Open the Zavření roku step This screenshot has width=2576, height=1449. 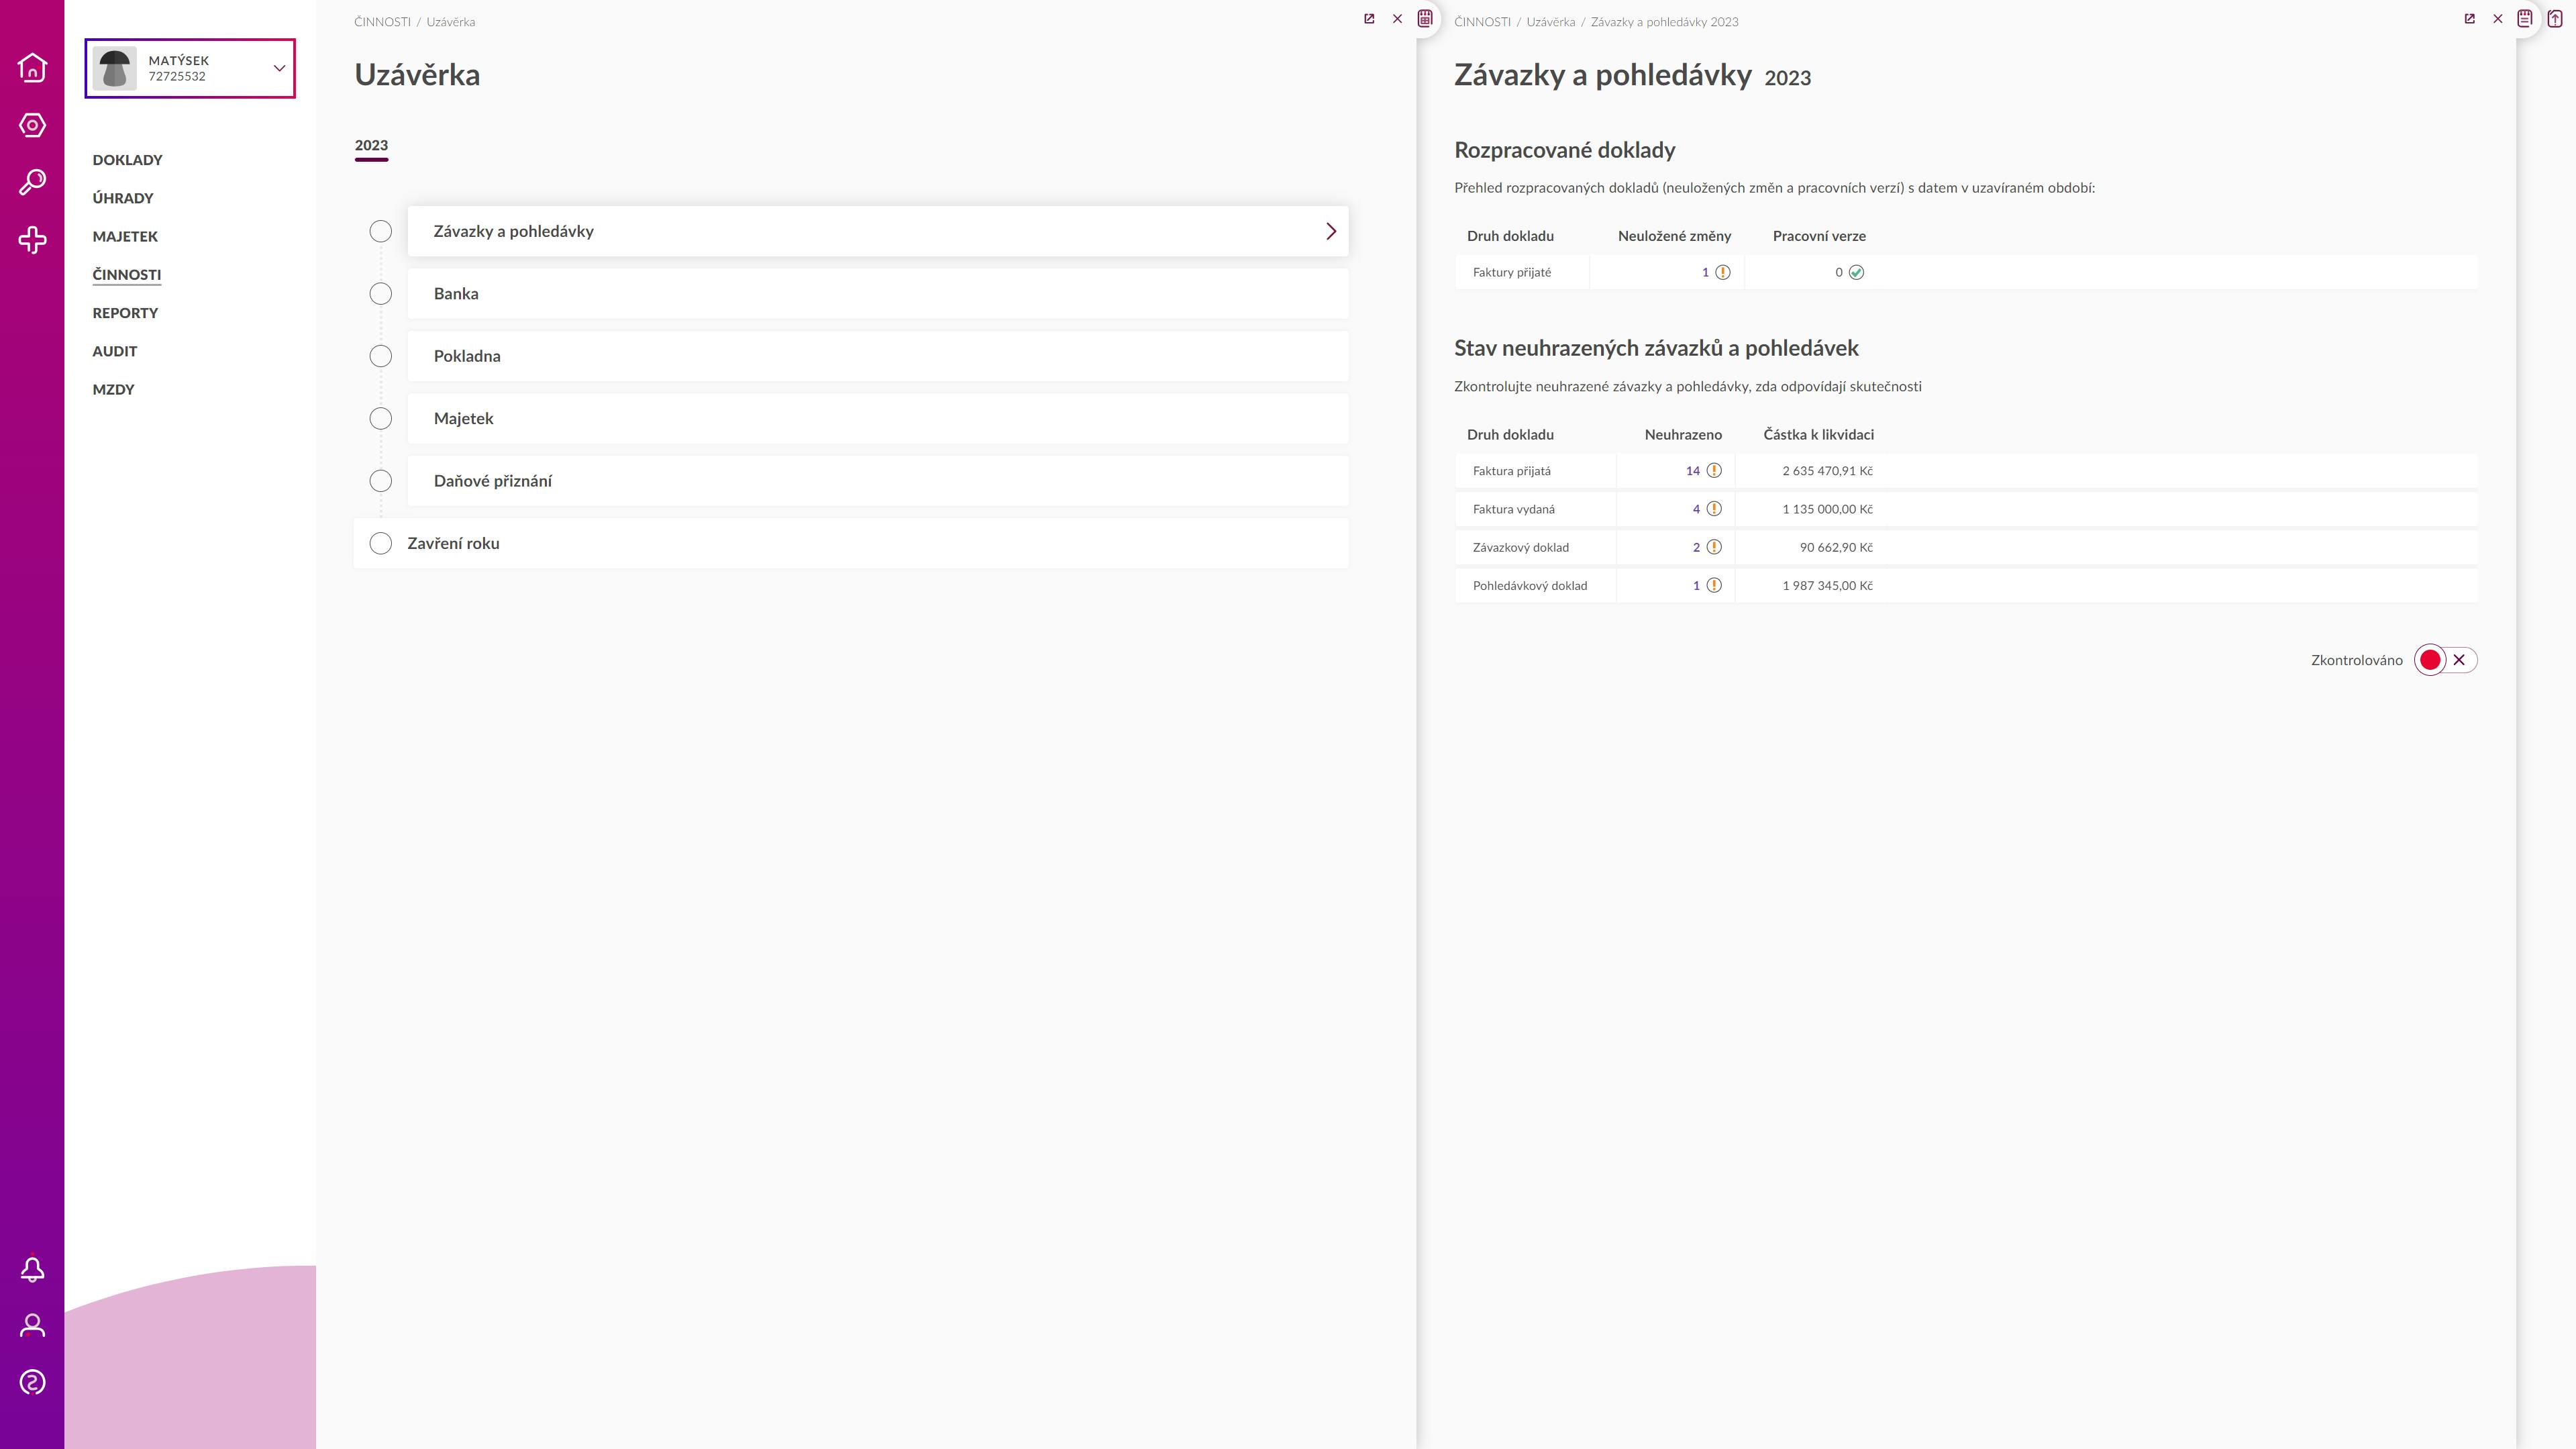tap(851, 543)
